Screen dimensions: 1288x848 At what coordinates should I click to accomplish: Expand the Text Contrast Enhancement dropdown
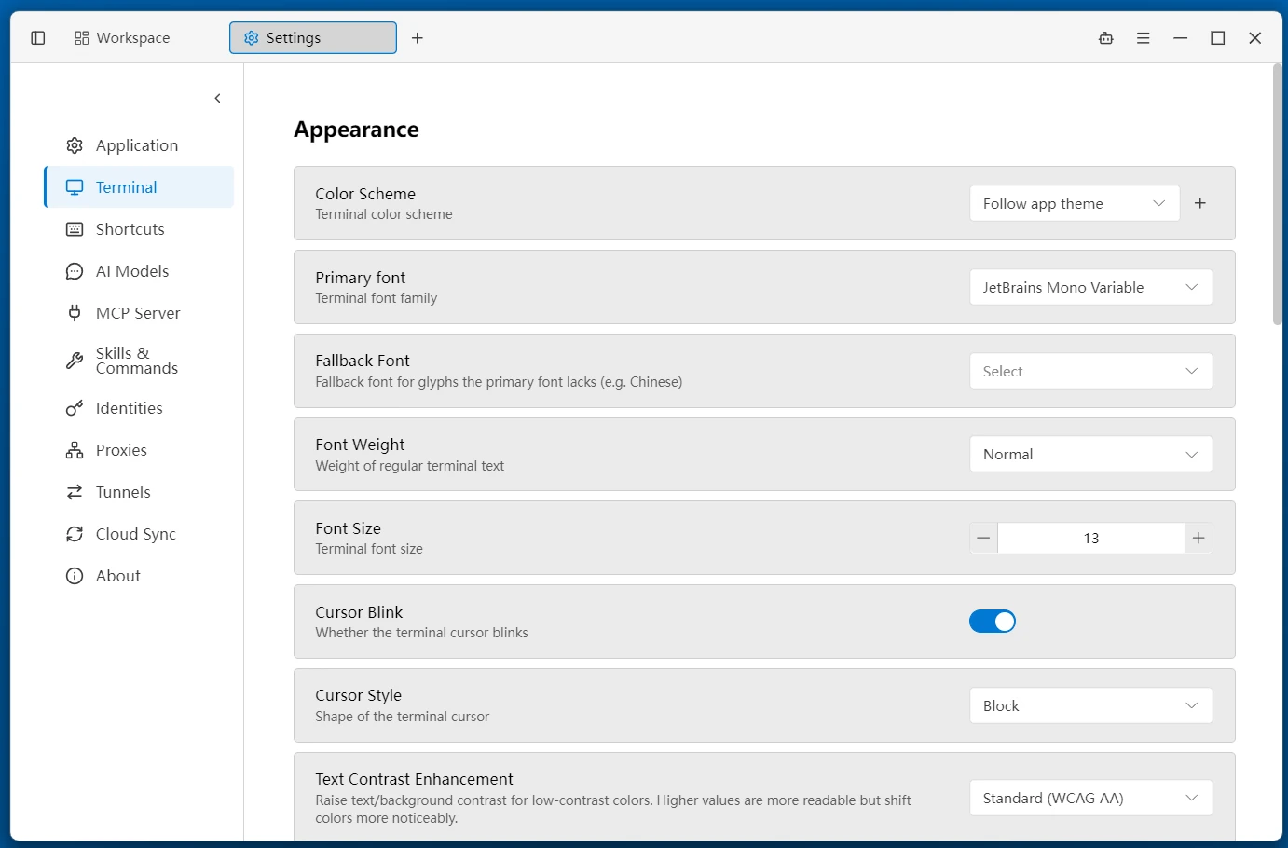click(1091, 798)
